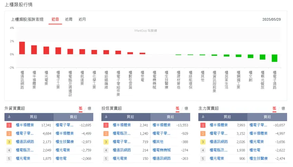Click the 櫃建材營造 axis label
293x167 pixels.
(x=179, y=80)
